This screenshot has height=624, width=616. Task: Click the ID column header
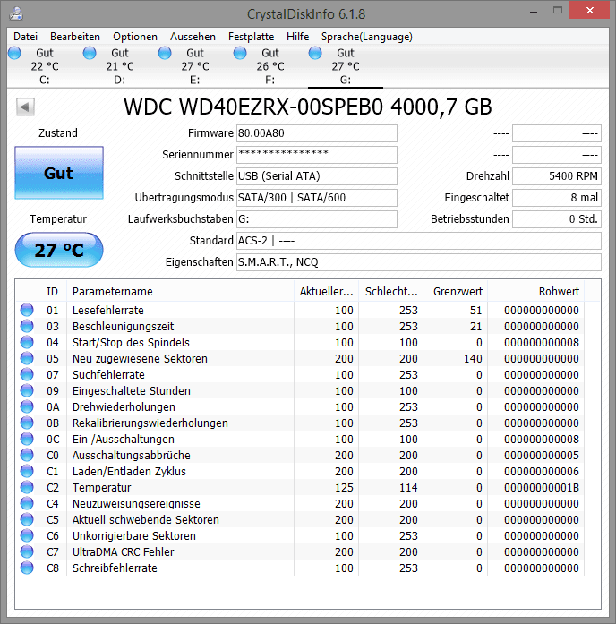pyautogui.click(x=52, y=292)
